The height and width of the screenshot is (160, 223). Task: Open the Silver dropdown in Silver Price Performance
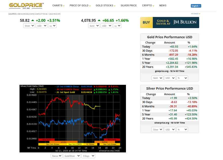pyautogui.click(x=157, y=129)
